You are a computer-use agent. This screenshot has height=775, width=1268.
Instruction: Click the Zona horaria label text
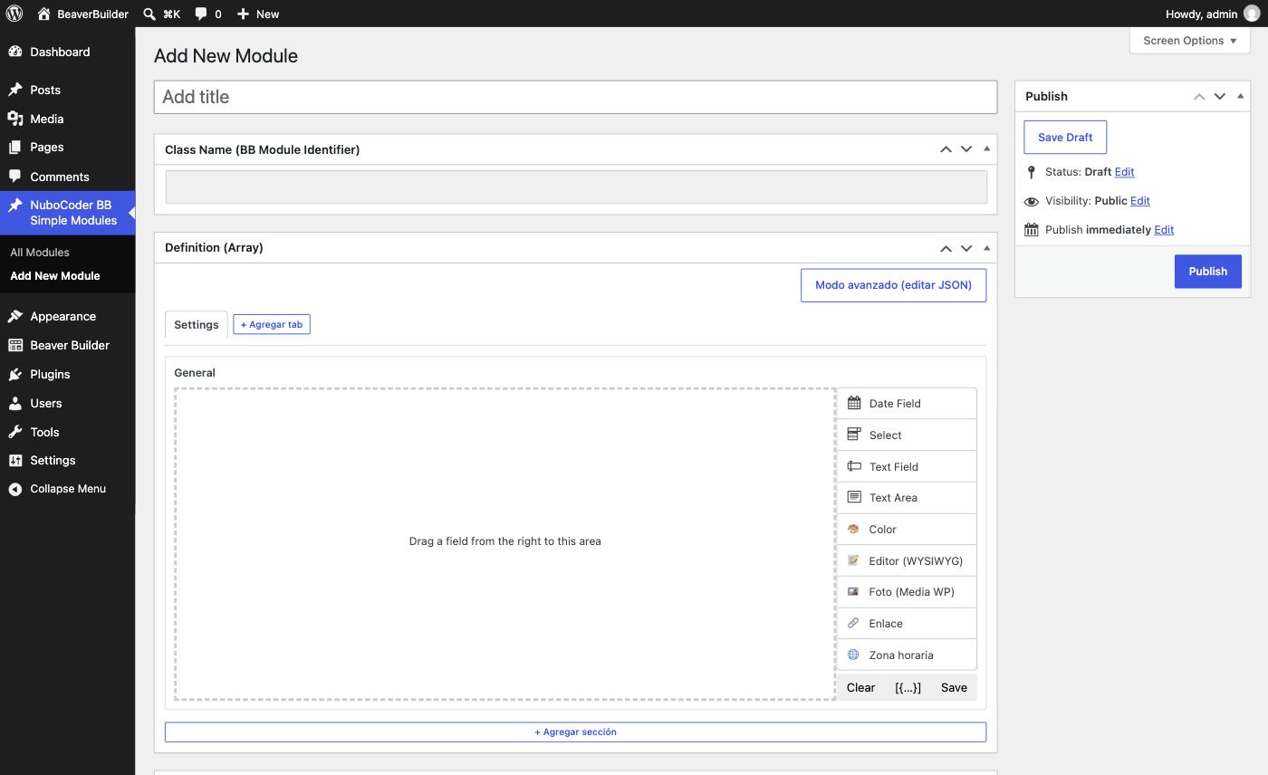coord(901,655)
